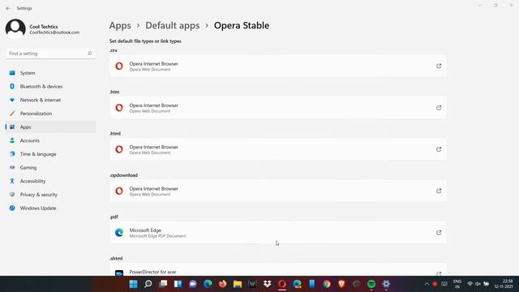Click inside the Find a setting search box
The width and height of the screenshot is (519, 292).
coord(50,54)
